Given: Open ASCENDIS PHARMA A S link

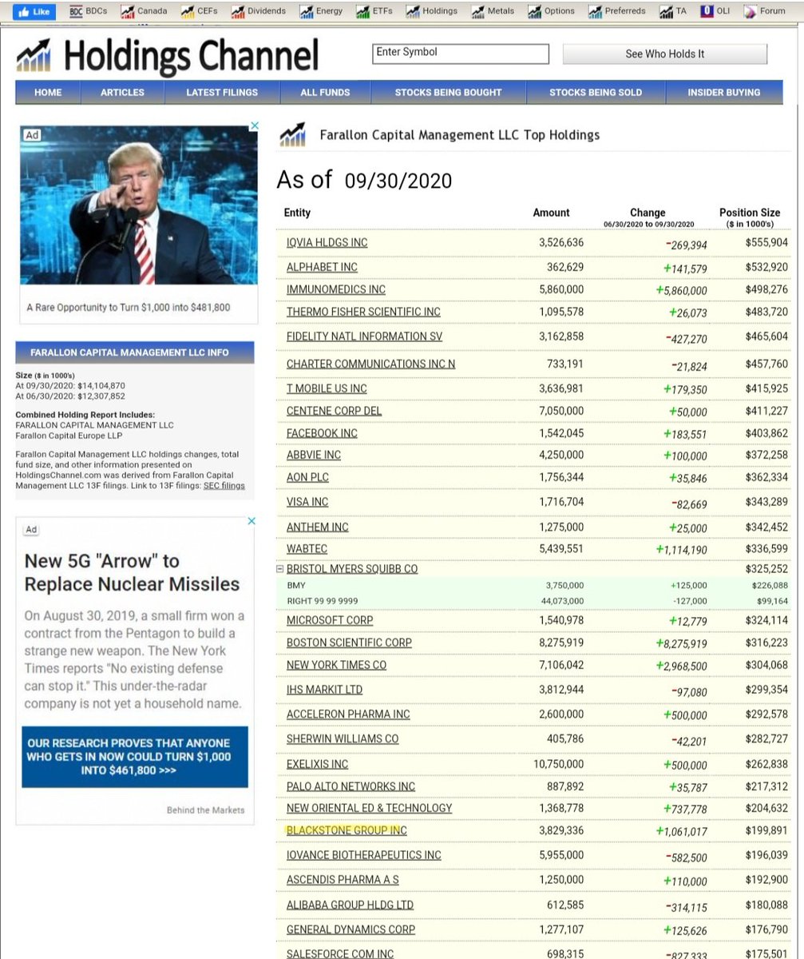Looking at the screenshot, I should pyautogui.click(x=343, y=880).
